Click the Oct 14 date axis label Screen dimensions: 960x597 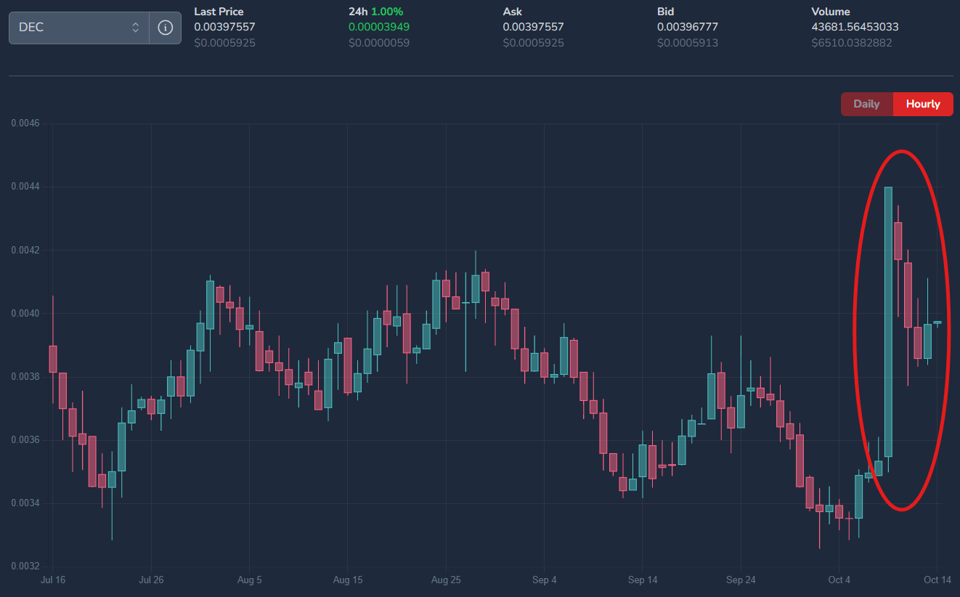coord(937,580)
